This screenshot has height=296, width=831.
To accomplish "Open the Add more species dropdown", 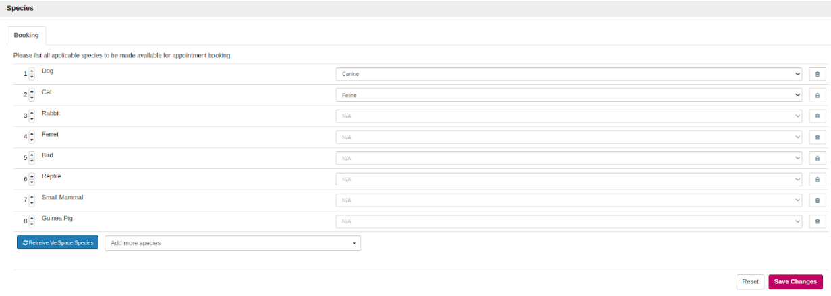I will click(x=233, y=243).
